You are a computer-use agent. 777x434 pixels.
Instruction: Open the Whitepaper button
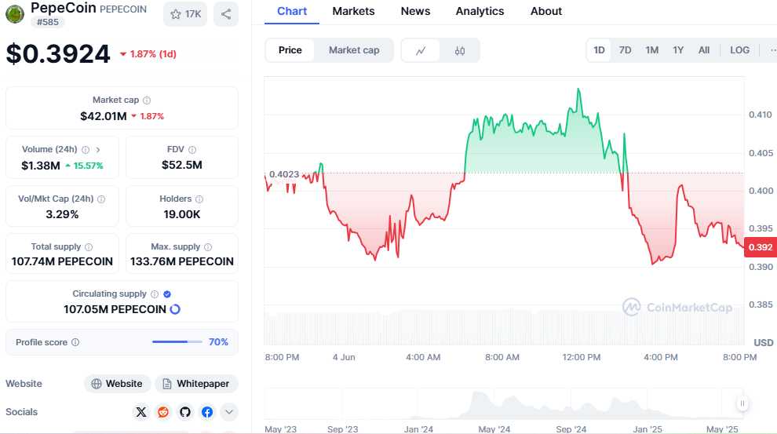click(196, 384)
